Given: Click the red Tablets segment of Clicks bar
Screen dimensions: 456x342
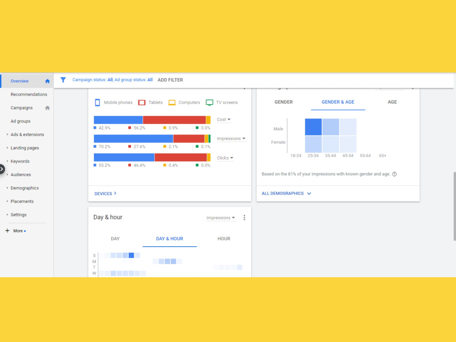Looking at the screenshot, I should 181,157.
